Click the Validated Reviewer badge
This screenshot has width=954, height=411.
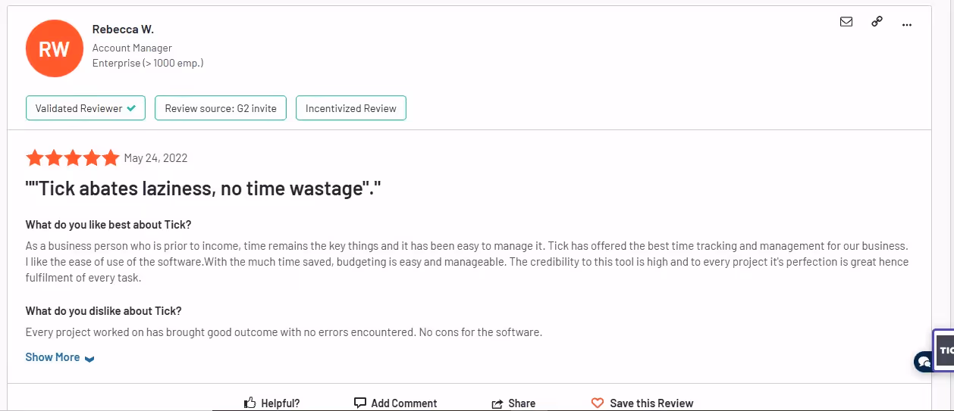(86, 108)
